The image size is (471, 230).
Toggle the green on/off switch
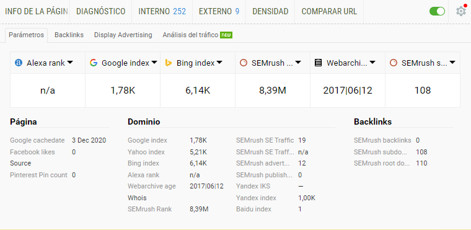pyautogui.click(x=437, y=11)
